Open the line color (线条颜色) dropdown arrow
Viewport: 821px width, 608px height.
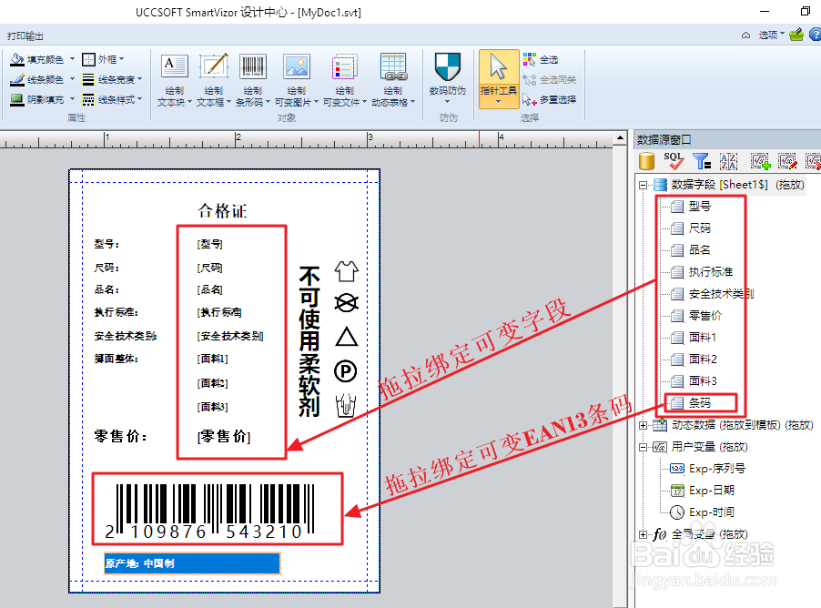72,79
